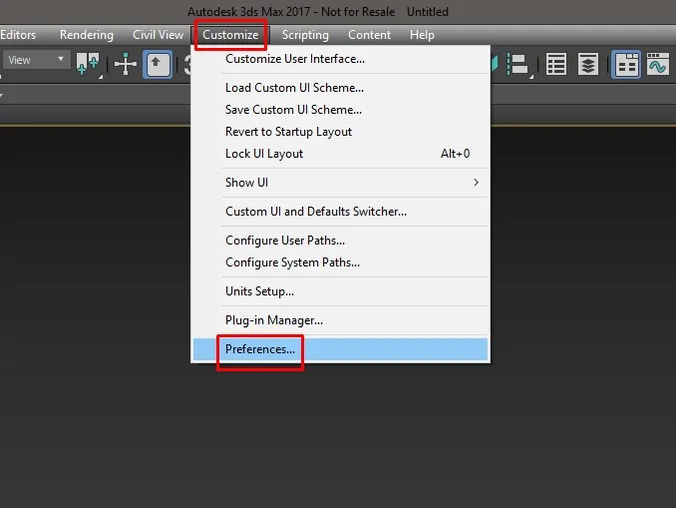Click the Align tool icon

tap(520, 65)
